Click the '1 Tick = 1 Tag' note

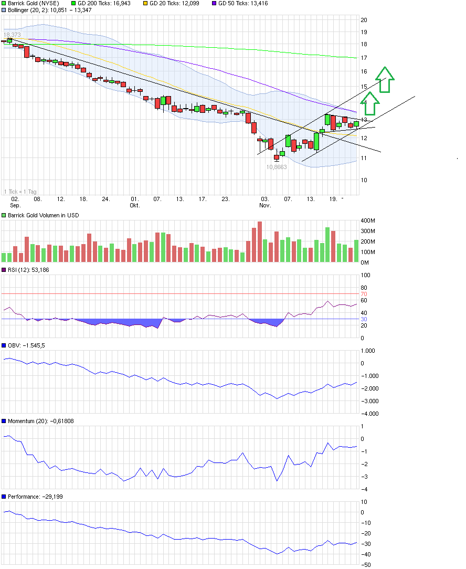pyautogui.click(x=20, y=192)
